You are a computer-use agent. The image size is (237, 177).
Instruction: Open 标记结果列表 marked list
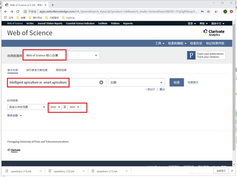click(215, 43)
